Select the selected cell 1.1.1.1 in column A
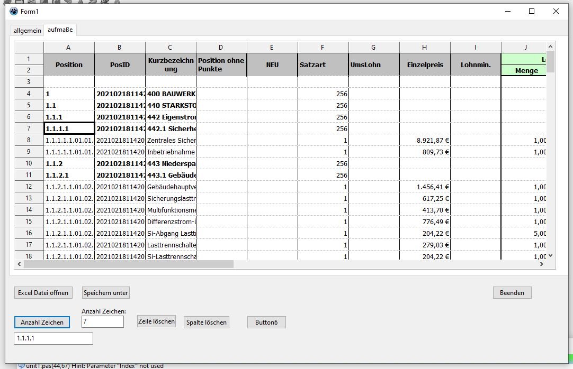Viewport: 573px width, 369px height. tap(69, 128)
